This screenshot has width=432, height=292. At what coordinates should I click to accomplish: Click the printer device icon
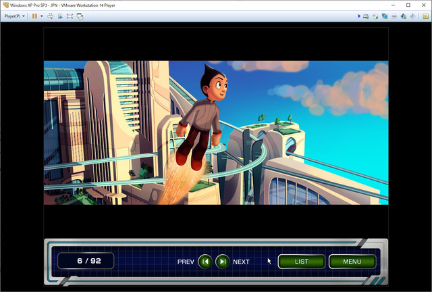tap(394, 16)
